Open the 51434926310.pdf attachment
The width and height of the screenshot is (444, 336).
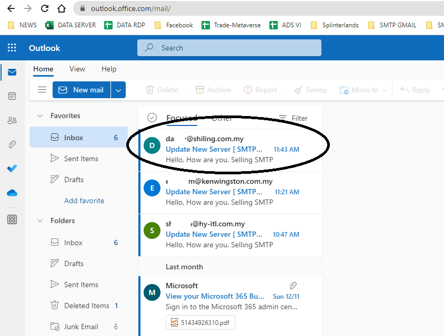(x=200, y=322)
